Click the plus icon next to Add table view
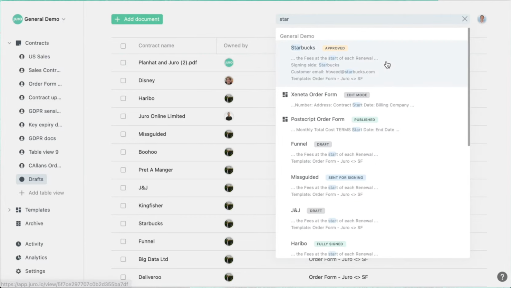The image size is (511, 288). 21,193
